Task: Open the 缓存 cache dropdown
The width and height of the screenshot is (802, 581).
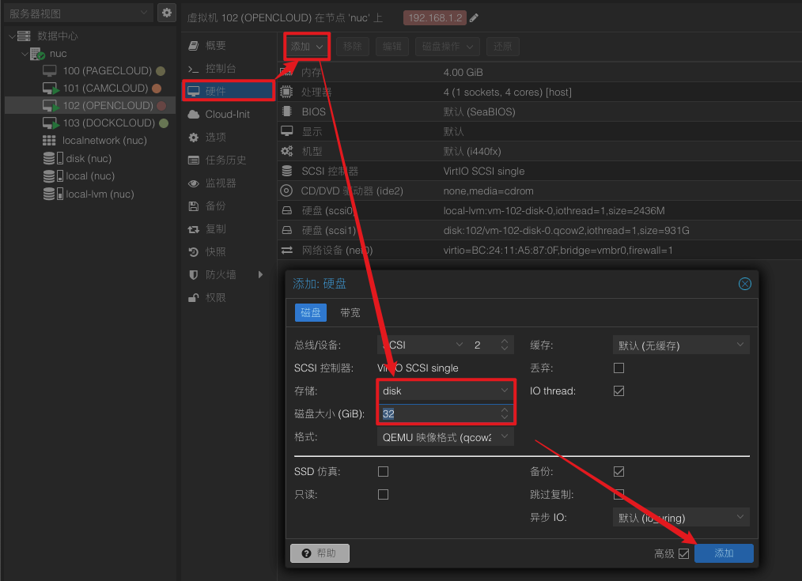Action: (x=680, y=345)
